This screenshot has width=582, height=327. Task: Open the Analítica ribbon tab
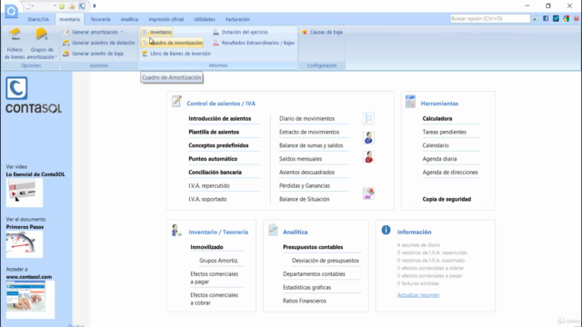coord(129,19)
